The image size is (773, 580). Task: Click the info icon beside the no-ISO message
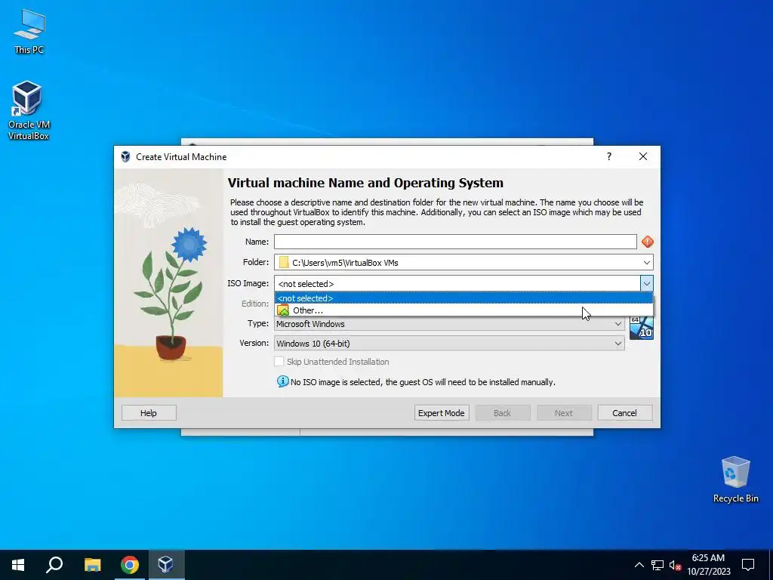click(282, 381)
